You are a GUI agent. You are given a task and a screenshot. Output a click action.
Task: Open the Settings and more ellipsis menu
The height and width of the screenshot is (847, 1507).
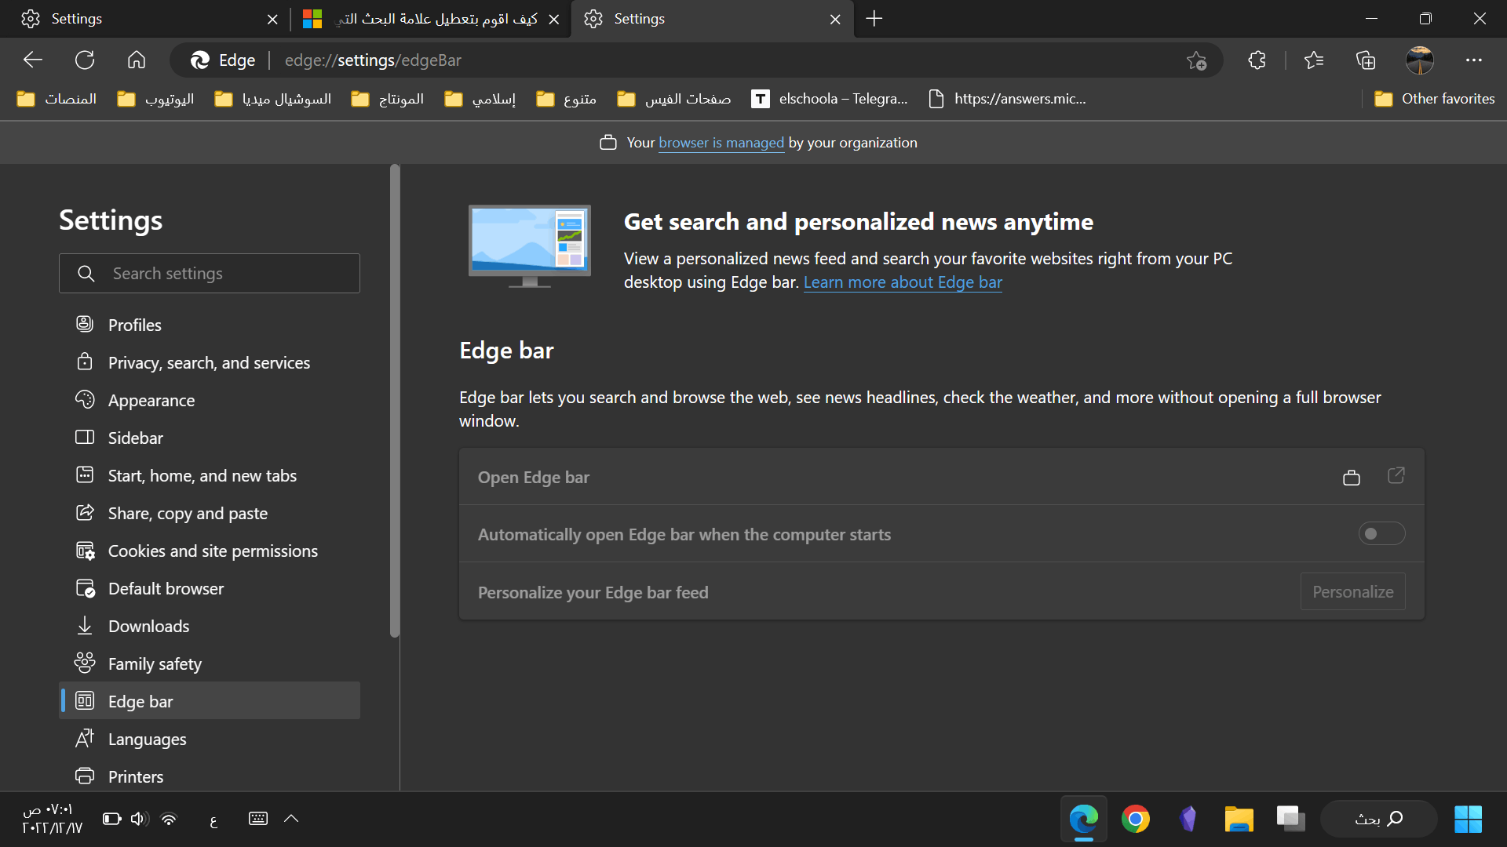pyautogui.click(x=1473, y=60)
